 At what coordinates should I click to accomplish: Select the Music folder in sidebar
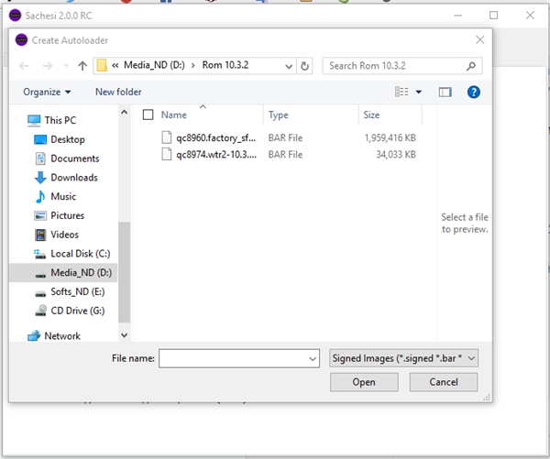point(63,197)
